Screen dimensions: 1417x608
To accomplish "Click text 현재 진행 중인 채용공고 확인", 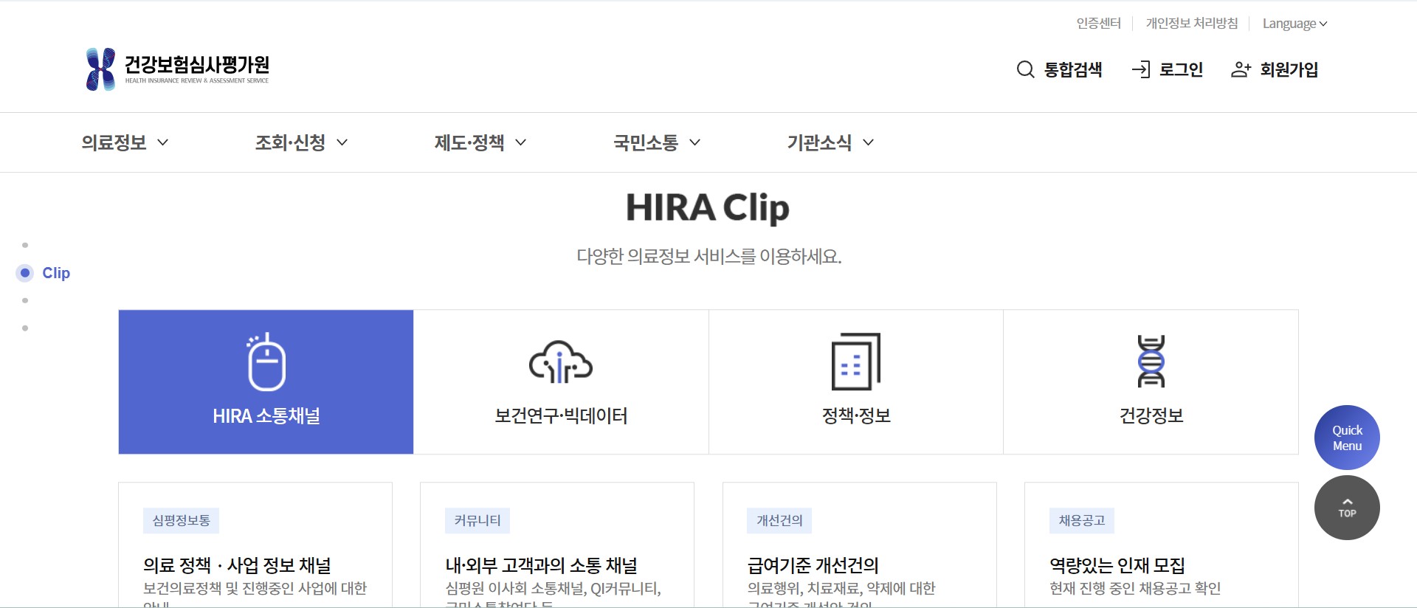I will click(x=1135, y=588).
